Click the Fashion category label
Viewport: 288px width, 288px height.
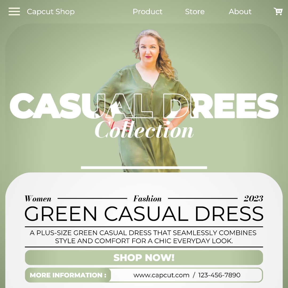click(x=147, y=199)
